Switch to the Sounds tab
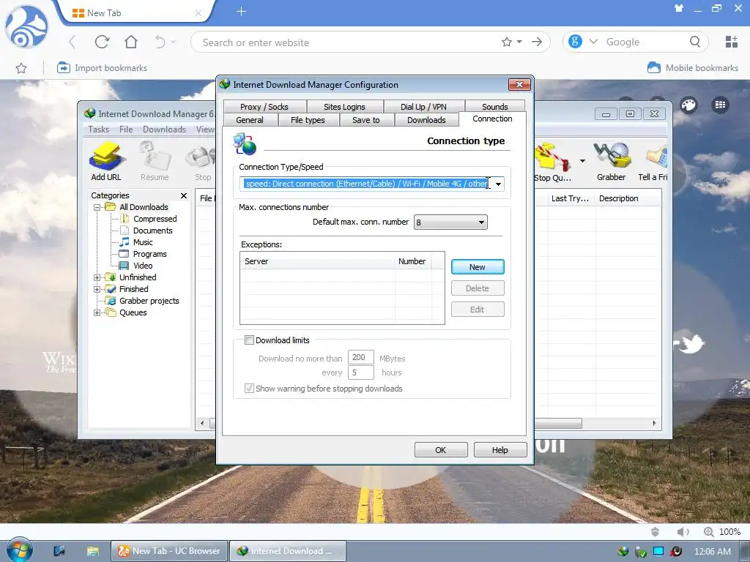This screenshot has width=750, height=562. click(x=494, y=107)
